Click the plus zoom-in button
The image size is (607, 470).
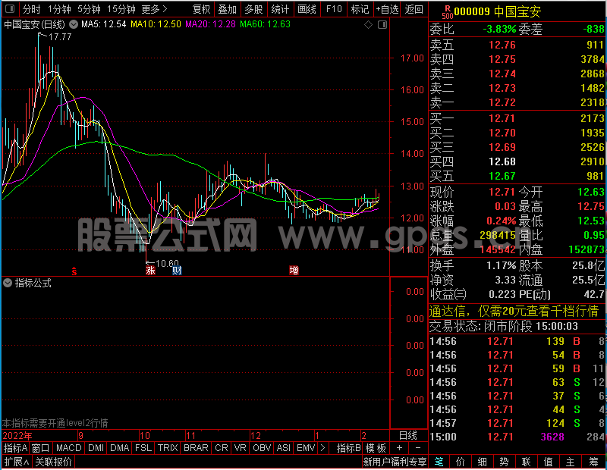click(x=400, y=448)
